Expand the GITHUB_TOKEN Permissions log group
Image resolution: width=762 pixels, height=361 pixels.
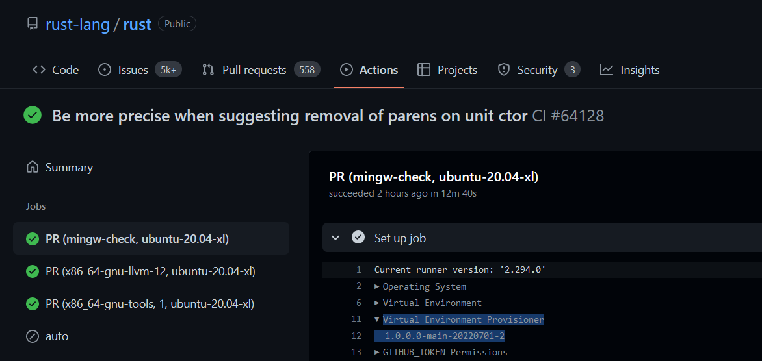click(x=441, y=353)
